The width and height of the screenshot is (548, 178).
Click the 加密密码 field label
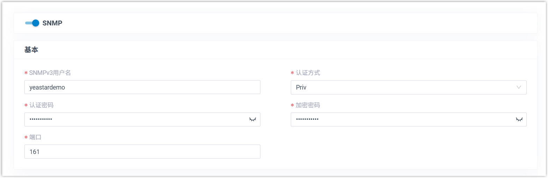(x=308, y=105)
